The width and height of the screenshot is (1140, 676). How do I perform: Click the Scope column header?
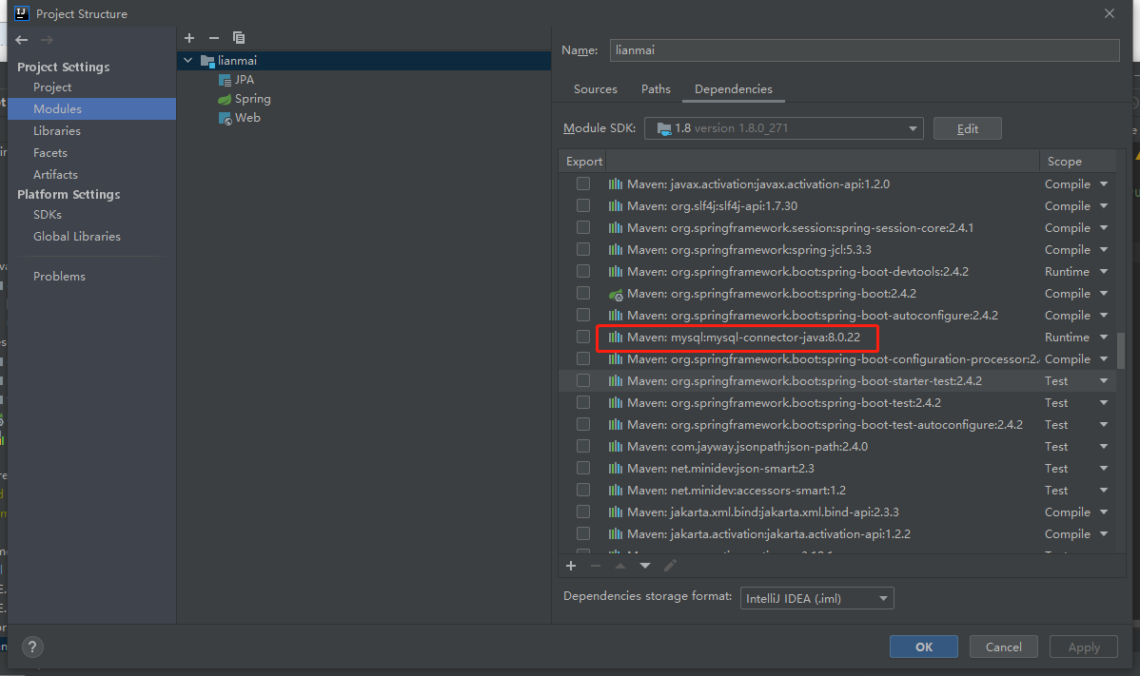click(x=1065, y=162)
